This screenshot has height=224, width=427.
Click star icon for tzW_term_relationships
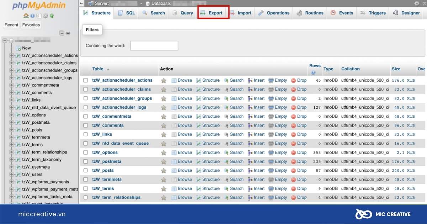(164, 198)
